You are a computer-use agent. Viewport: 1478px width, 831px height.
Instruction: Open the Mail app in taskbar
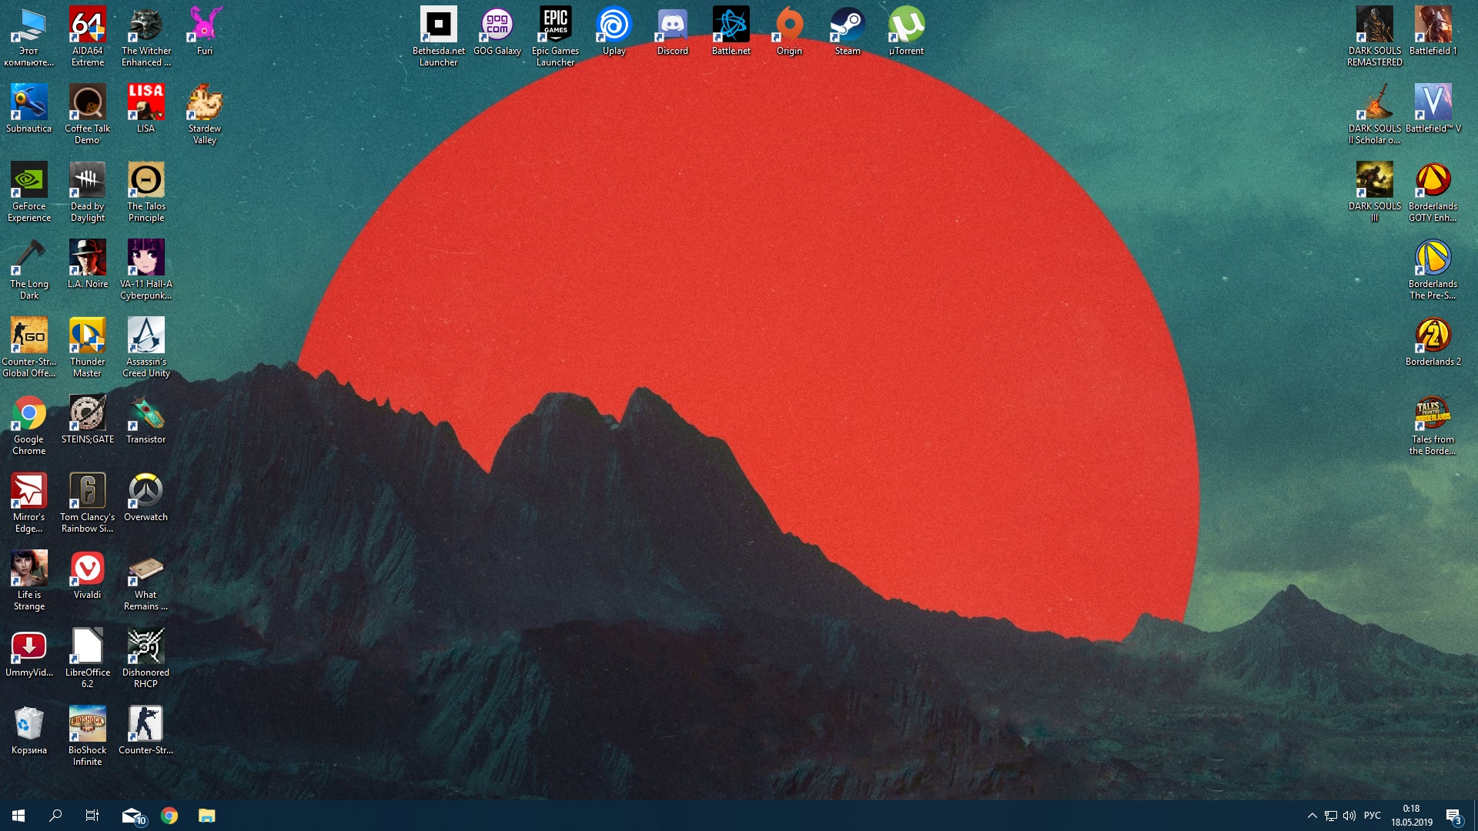[132, 816]
